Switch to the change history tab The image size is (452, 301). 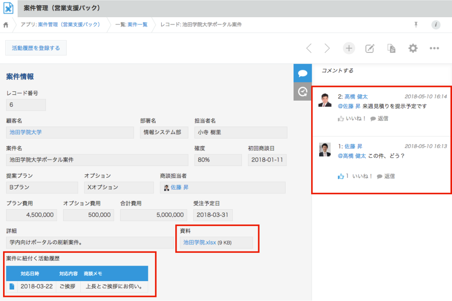tap(302, 91)
